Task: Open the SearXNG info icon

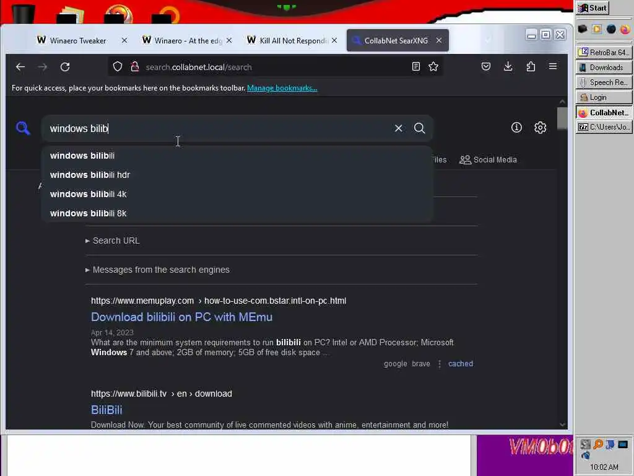Action: click(x=516, y=128)
